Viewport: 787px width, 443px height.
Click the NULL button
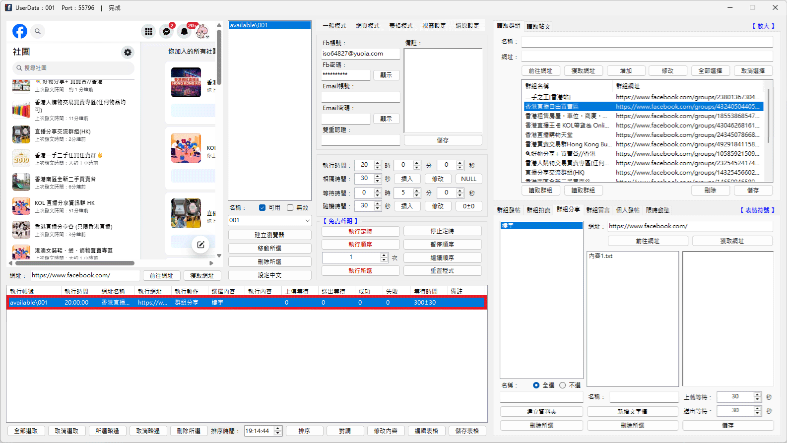coord(468,179)
